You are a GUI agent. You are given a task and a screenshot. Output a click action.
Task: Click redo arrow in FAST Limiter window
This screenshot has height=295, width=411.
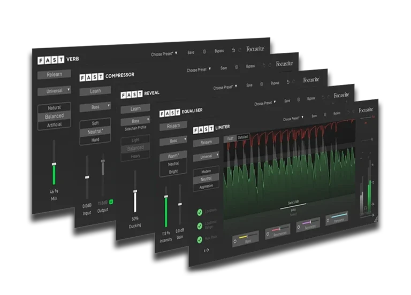click(x=353, y=112)
